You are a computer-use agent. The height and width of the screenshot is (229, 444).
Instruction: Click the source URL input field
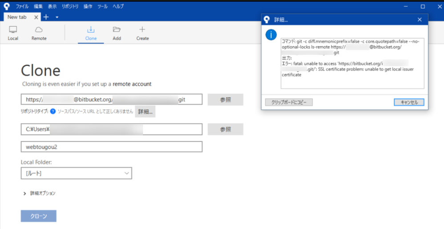pos(112,99)
